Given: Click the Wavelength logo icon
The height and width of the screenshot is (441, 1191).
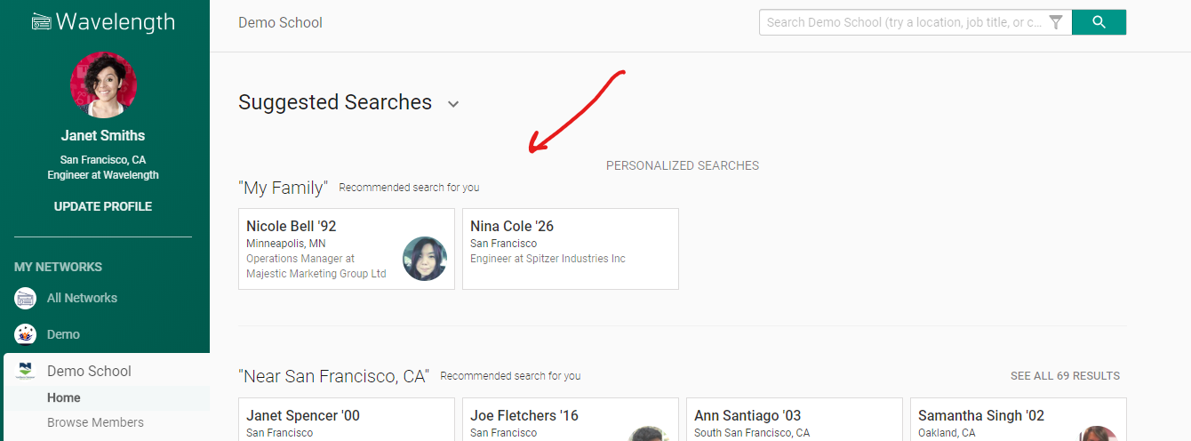Looking at the screenshot, I should (x=41, y=22).
